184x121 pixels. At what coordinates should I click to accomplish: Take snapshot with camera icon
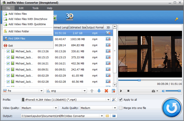tap(153, 91)
